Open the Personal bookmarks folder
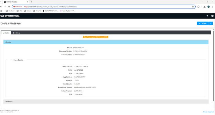 click(37, 11)
